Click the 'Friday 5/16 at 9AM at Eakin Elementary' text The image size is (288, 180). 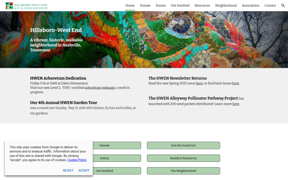(59, 83)
